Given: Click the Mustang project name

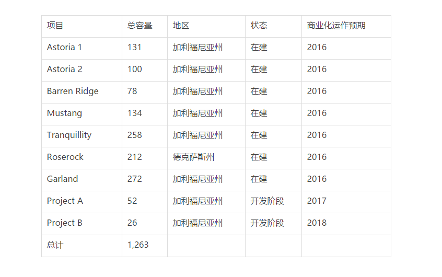Looking at the screenshot, I should point(64,113).
